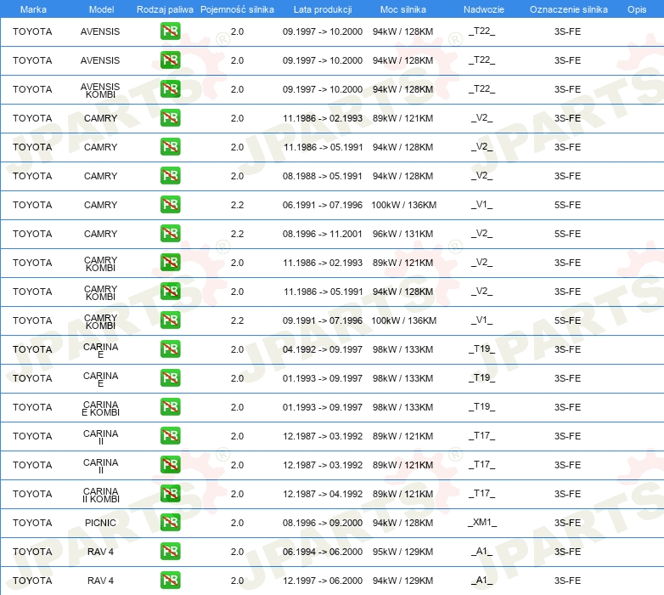Click the _T22_ body code in AVENSIS KOMBI row
The height and width of the screenshot is (595, 664).
(x=482, y=89)
